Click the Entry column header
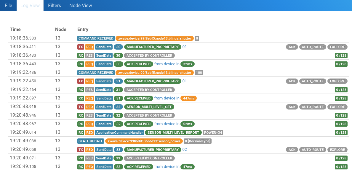The width and height of the screenshot is (352, 183). coord(83,29)
